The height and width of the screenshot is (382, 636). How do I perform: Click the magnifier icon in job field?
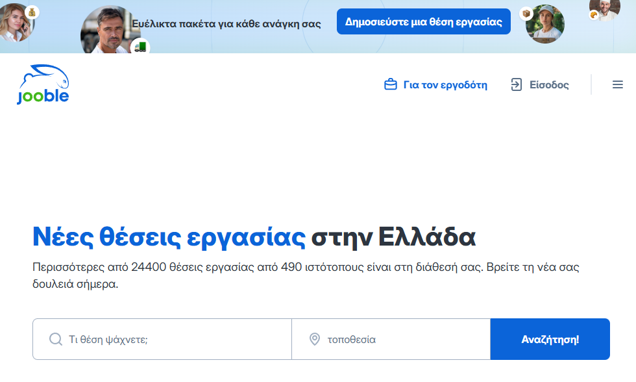pyautogui.click(x=56, y=339)
